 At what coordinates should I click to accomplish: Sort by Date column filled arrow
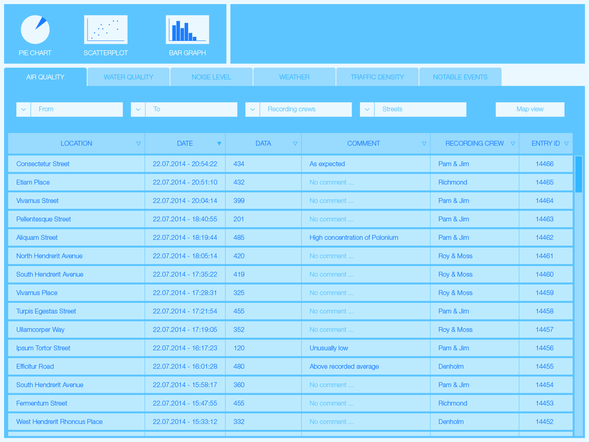click(x=219, y=144)
